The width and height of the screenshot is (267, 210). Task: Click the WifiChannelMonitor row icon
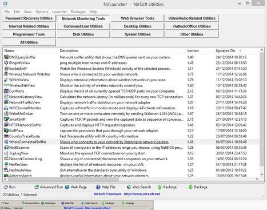6,108
